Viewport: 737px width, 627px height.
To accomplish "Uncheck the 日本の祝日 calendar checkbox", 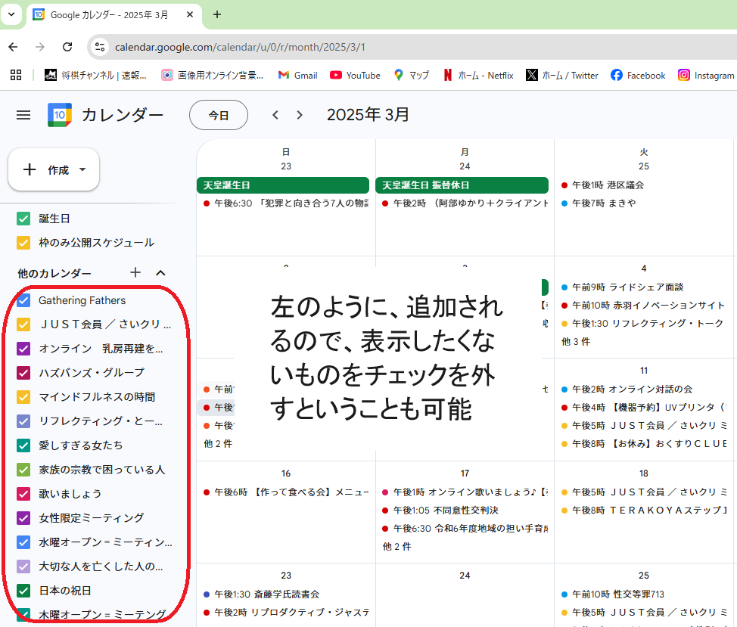I will pos(23,591).
